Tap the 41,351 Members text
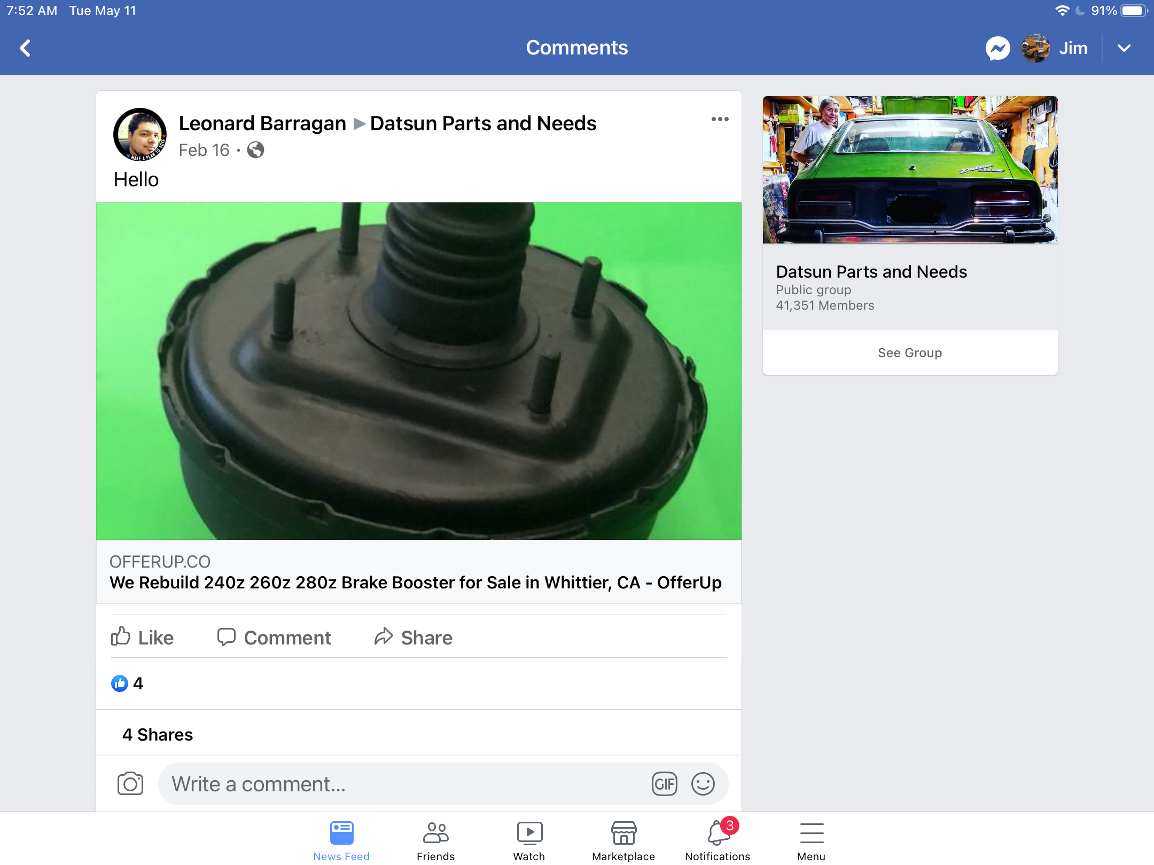 tap(825, 305)
